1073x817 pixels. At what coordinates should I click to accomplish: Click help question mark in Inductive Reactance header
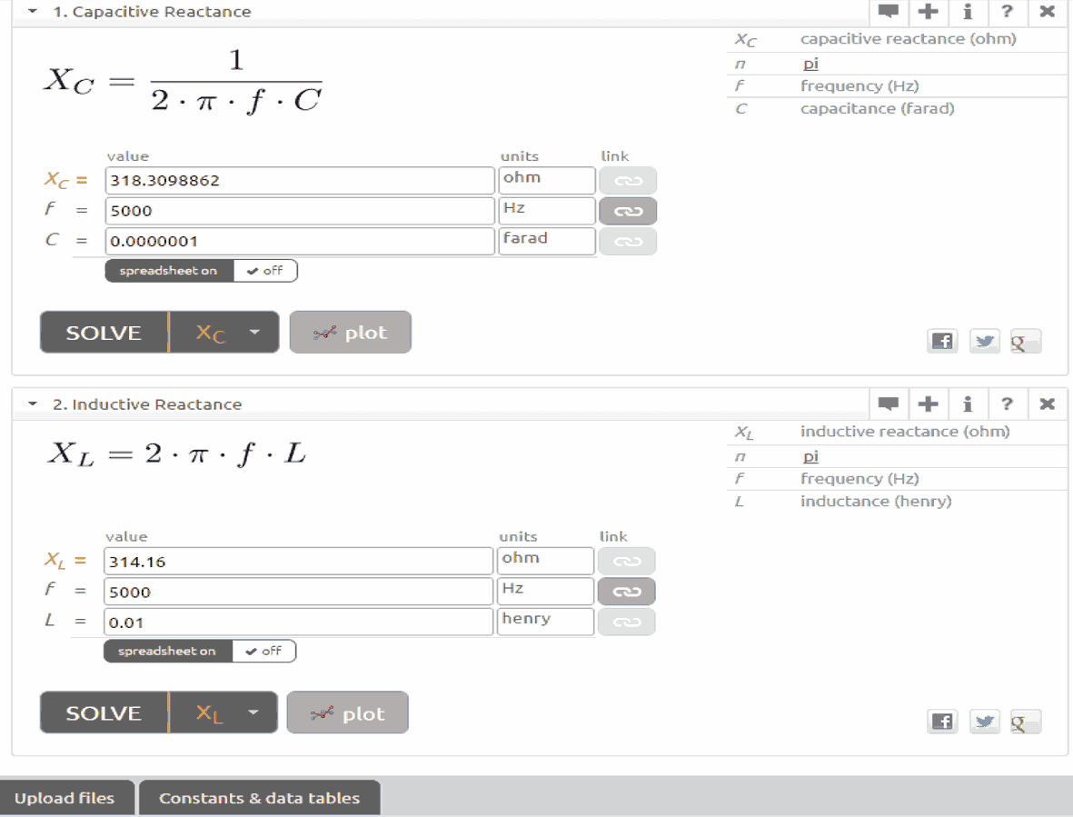tap(1007, 404)
